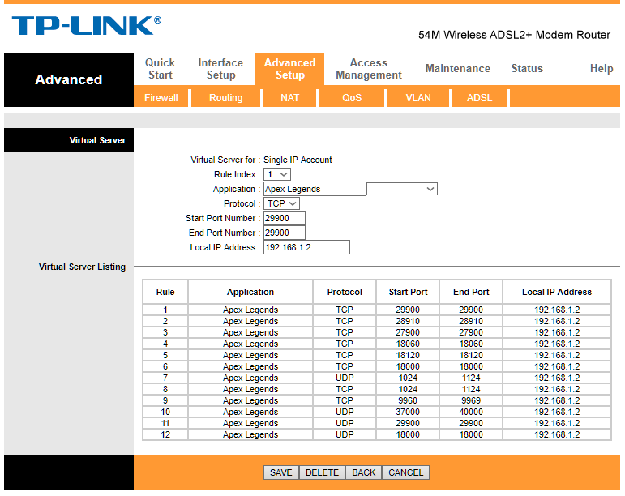Click the BACK button

click(363, 472)
